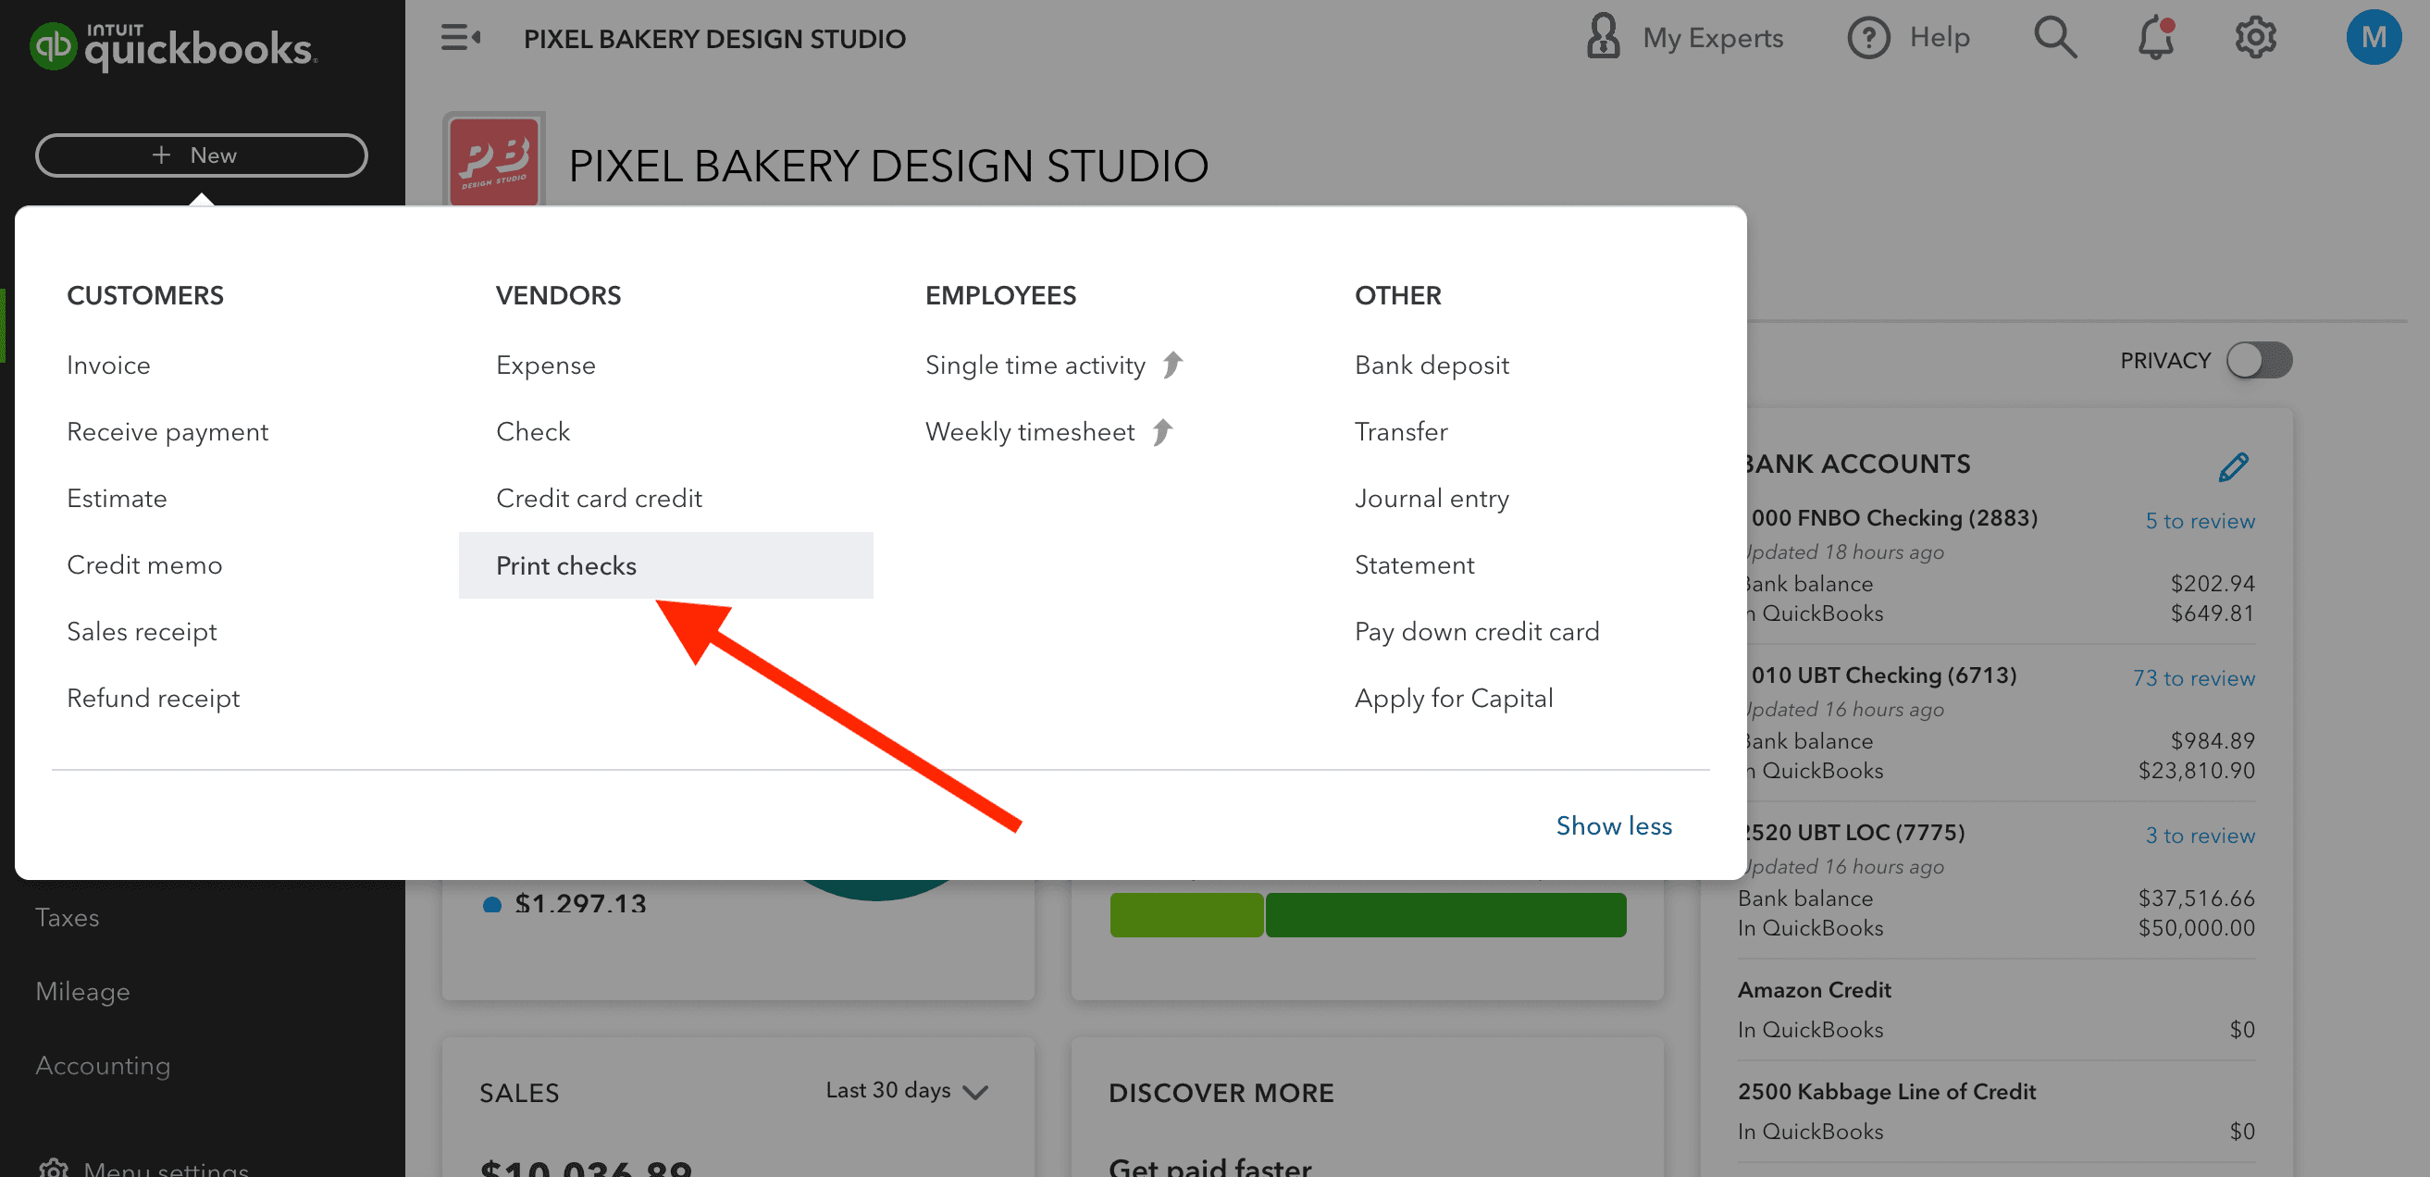Click upgrade arrow beside Weekly timesheet
The image size is (2430, 1177).
(x=1162, y=431)
